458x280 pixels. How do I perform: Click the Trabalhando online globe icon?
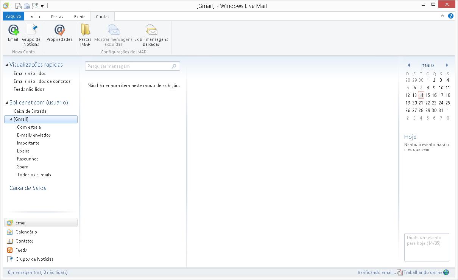click(x=446, y=272)
